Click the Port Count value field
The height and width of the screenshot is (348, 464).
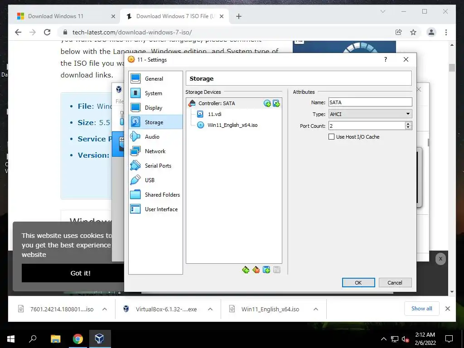point(367,126)
